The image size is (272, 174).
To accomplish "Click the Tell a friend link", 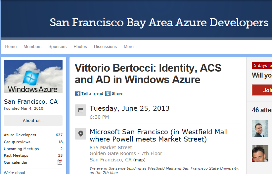I will tap(92, 93).
